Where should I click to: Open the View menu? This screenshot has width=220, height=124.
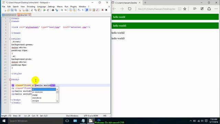point(23,7)
